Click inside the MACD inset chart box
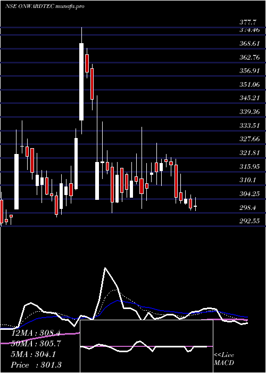The image size is (266, 373). (x=146, y=346)
